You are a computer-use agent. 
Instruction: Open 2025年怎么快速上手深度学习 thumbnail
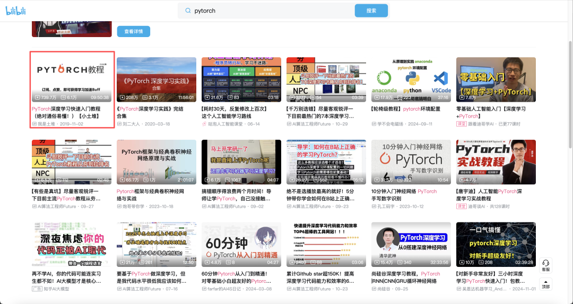tap(157, 245)
